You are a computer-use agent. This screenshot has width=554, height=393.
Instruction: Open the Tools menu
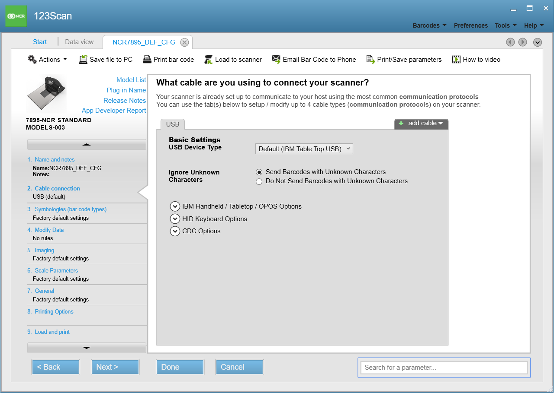(x=506, y=25)
